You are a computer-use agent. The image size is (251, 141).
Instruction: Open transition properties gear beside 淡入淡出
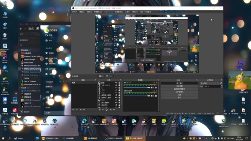pos(221,83)
